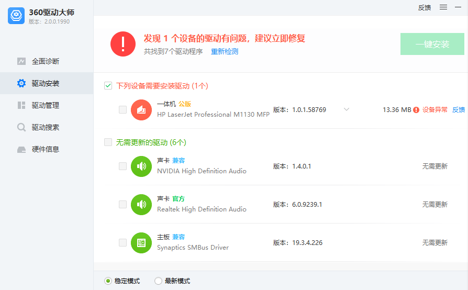Click the 硬件信息 hardware icon
Screen dimensions: 468x290
click(21, 150)
